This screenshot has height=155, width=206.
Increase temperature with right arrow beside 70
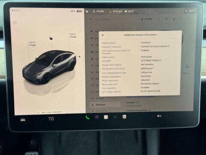pos(59,119)
